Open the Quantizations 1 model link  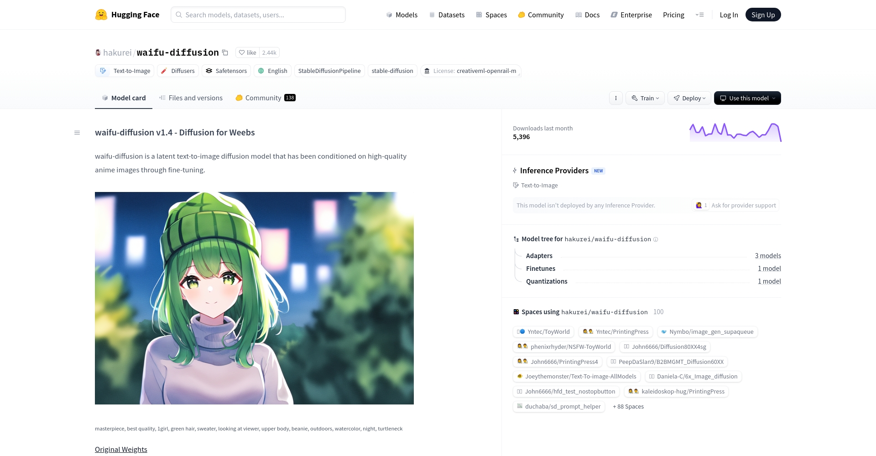[x=769, y=281]
